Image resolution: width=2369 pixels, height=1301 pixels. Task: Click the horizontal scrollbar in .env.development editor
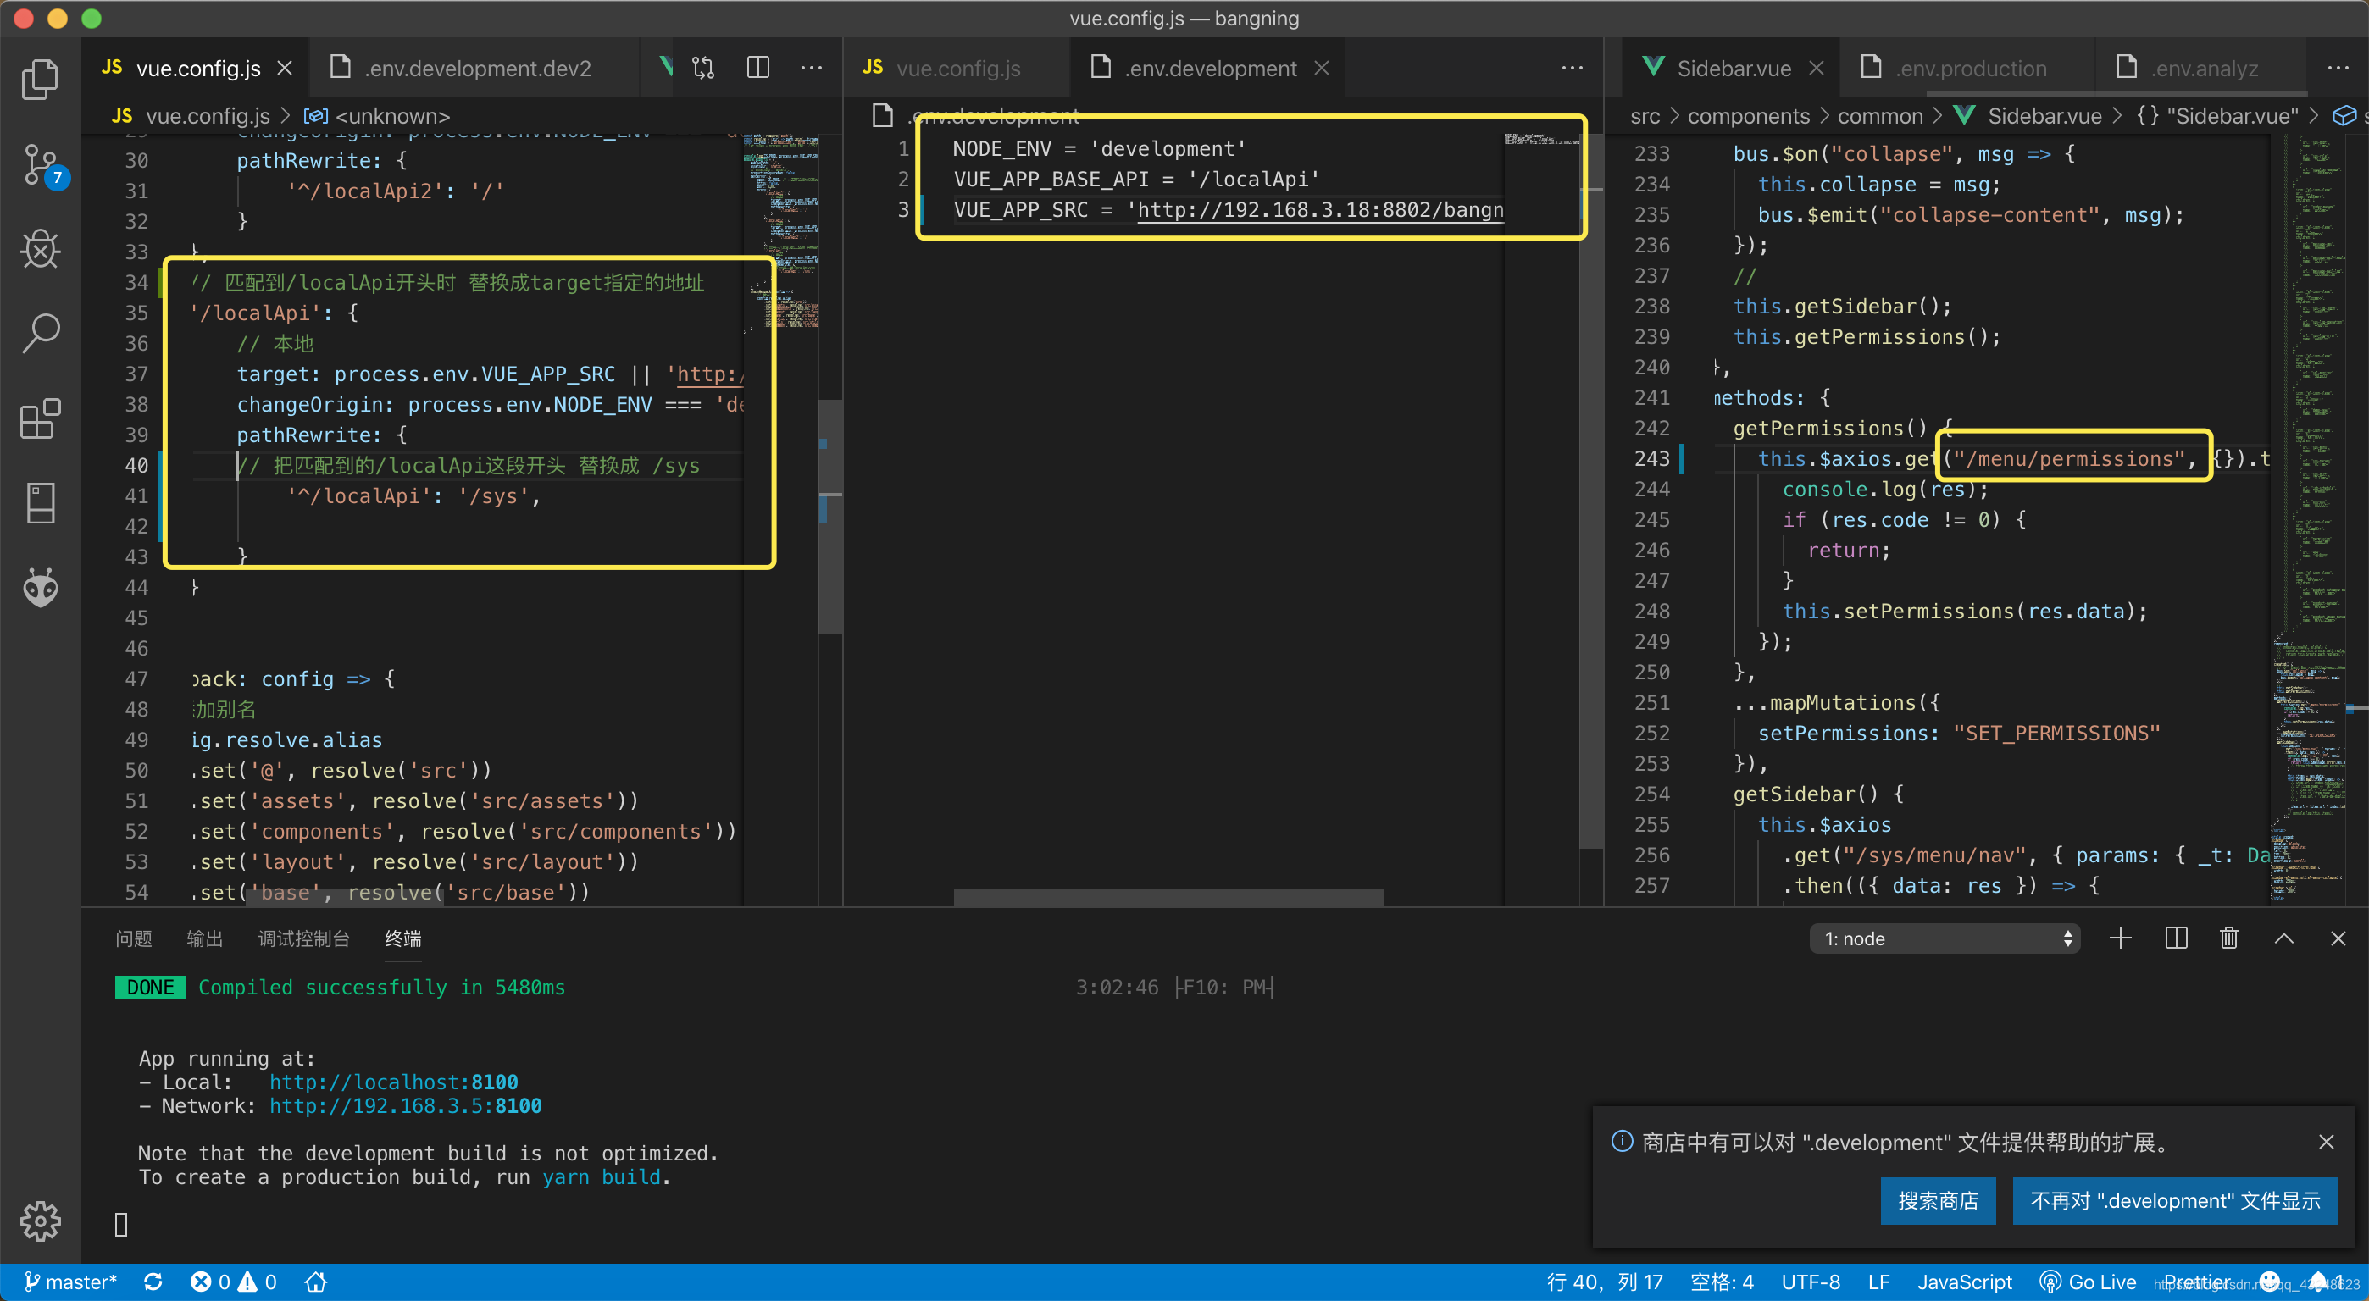coord(1168,896)
